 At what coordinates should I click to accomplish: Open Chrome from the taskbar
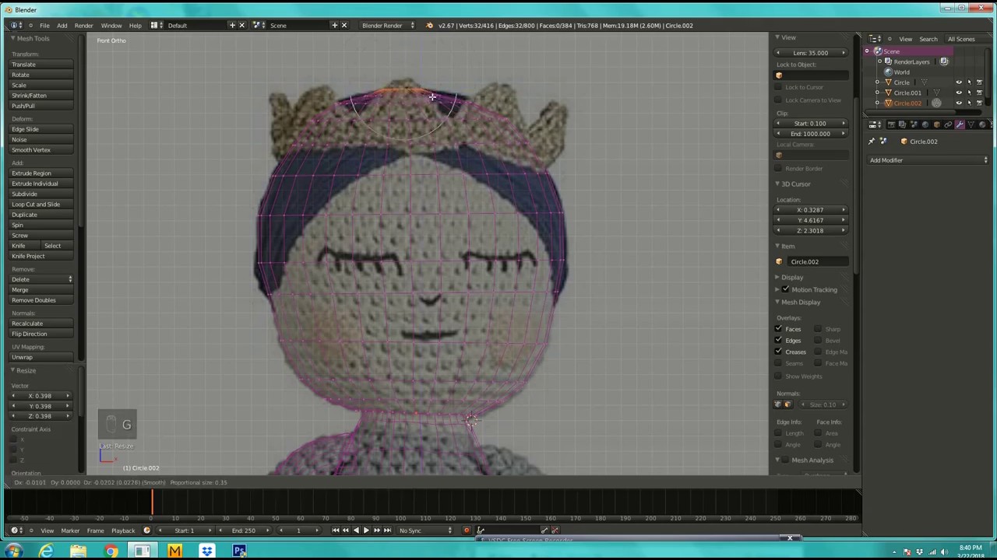point(111,551)
